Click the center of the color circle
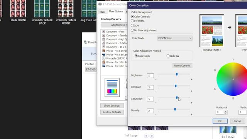The image size is (247, 139). [233, 79]
